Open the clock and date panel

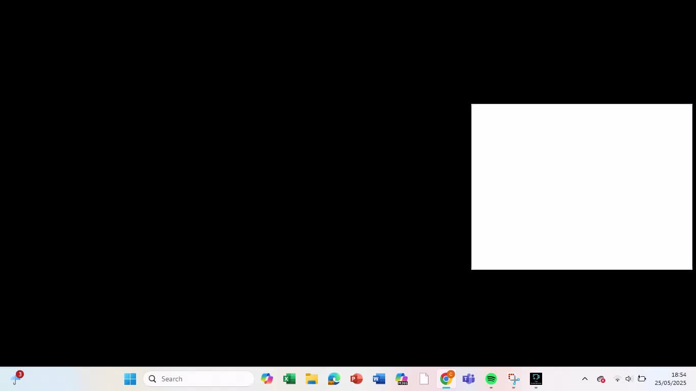tap(671, 379)
